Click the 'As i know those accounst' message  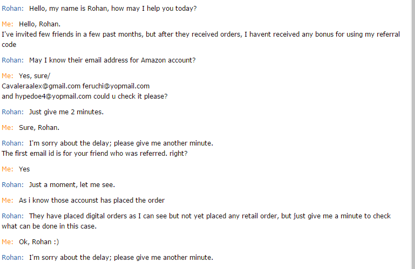[92, 201]
